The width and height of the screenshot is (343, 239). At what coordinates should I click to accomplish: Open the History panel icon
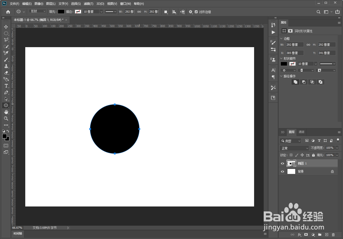(x=273, y=25)
